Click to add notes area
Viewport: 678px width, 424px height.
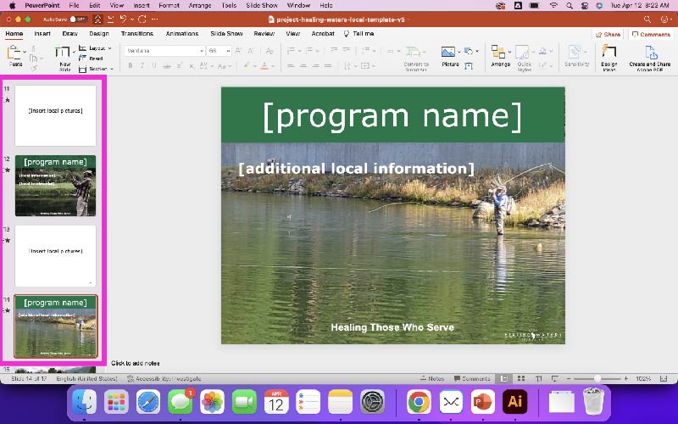[136, 363]
